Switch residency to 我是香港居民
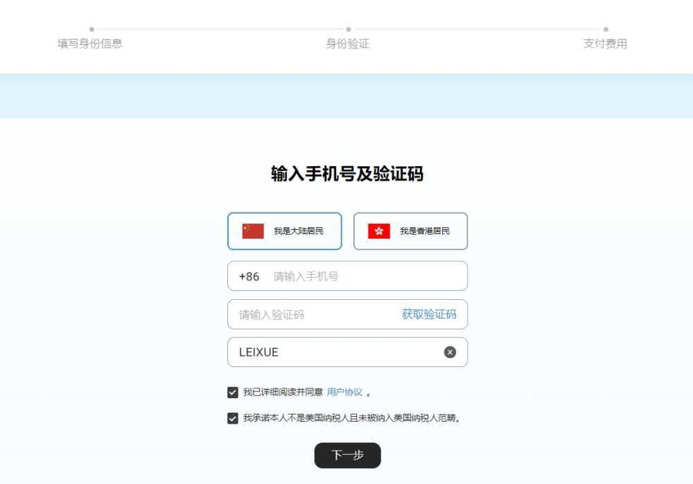The height and width of the screenshot is (484, 693). coord(410,231)
